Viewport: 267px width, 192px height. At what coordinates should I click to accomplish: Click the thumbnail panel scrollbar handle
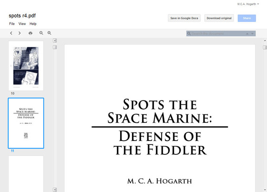[55, 47]
